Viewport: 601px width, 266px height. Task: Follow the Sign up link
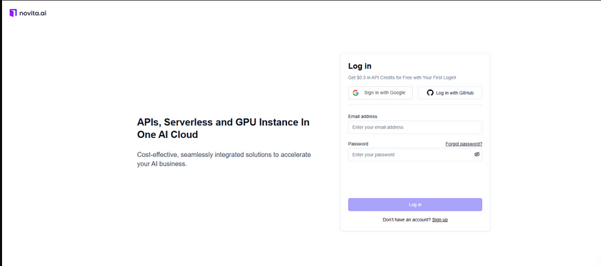click(440, 219)
